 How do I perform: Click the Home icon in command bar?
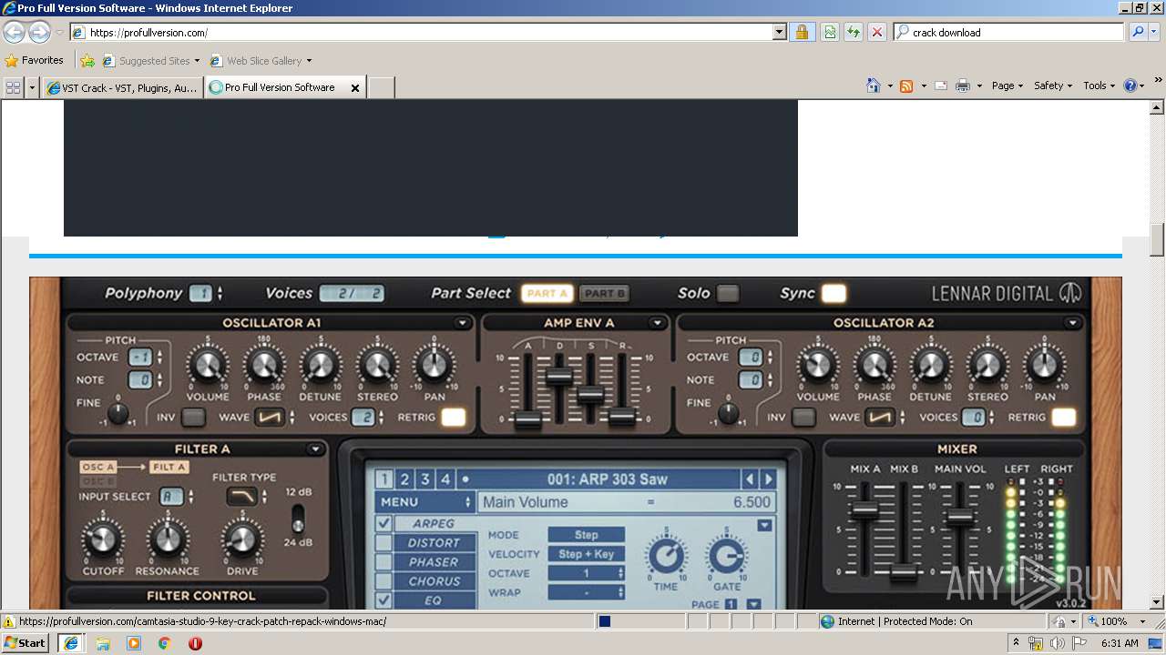[874, 86]
